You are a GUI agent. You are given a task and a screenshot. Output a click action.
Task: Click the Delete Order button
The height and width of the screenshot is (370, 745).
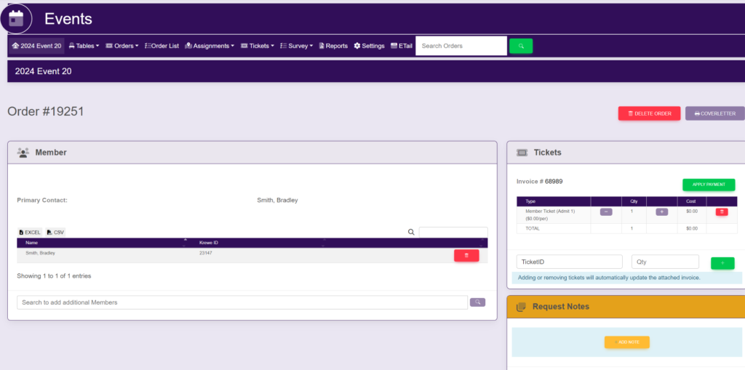coord(649,113)
